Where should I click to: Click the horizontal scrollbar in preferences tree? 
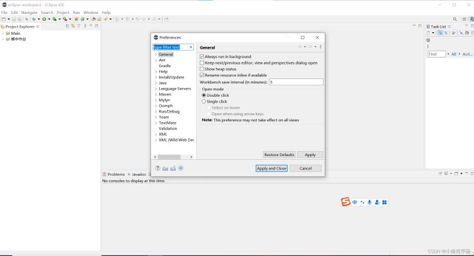(169, 157)
